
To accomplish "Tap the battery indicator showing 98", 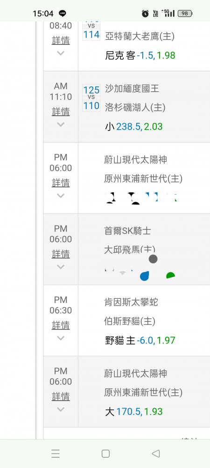I will click(185, 14).
